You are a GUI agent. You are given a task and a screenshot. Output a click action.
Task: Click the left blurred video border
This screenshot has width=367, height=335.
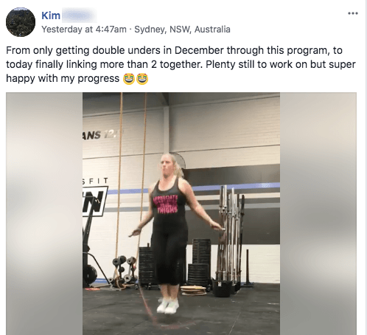(x=44, y=213)
